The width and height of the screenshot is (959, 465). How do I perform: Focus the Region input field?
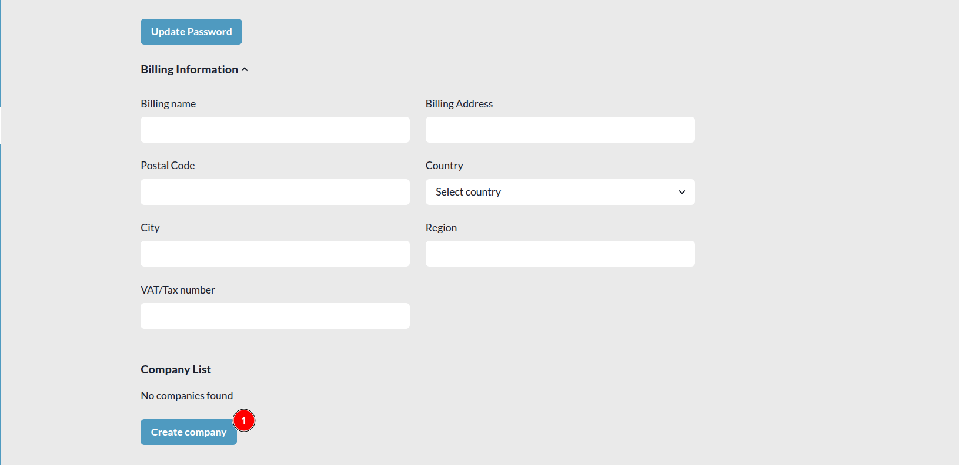pyautogui.click(x=560, y=254)
